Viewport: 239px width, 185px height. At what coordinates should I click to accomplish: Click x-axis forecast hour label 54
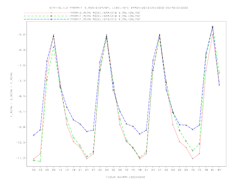[x=153, y=170]
